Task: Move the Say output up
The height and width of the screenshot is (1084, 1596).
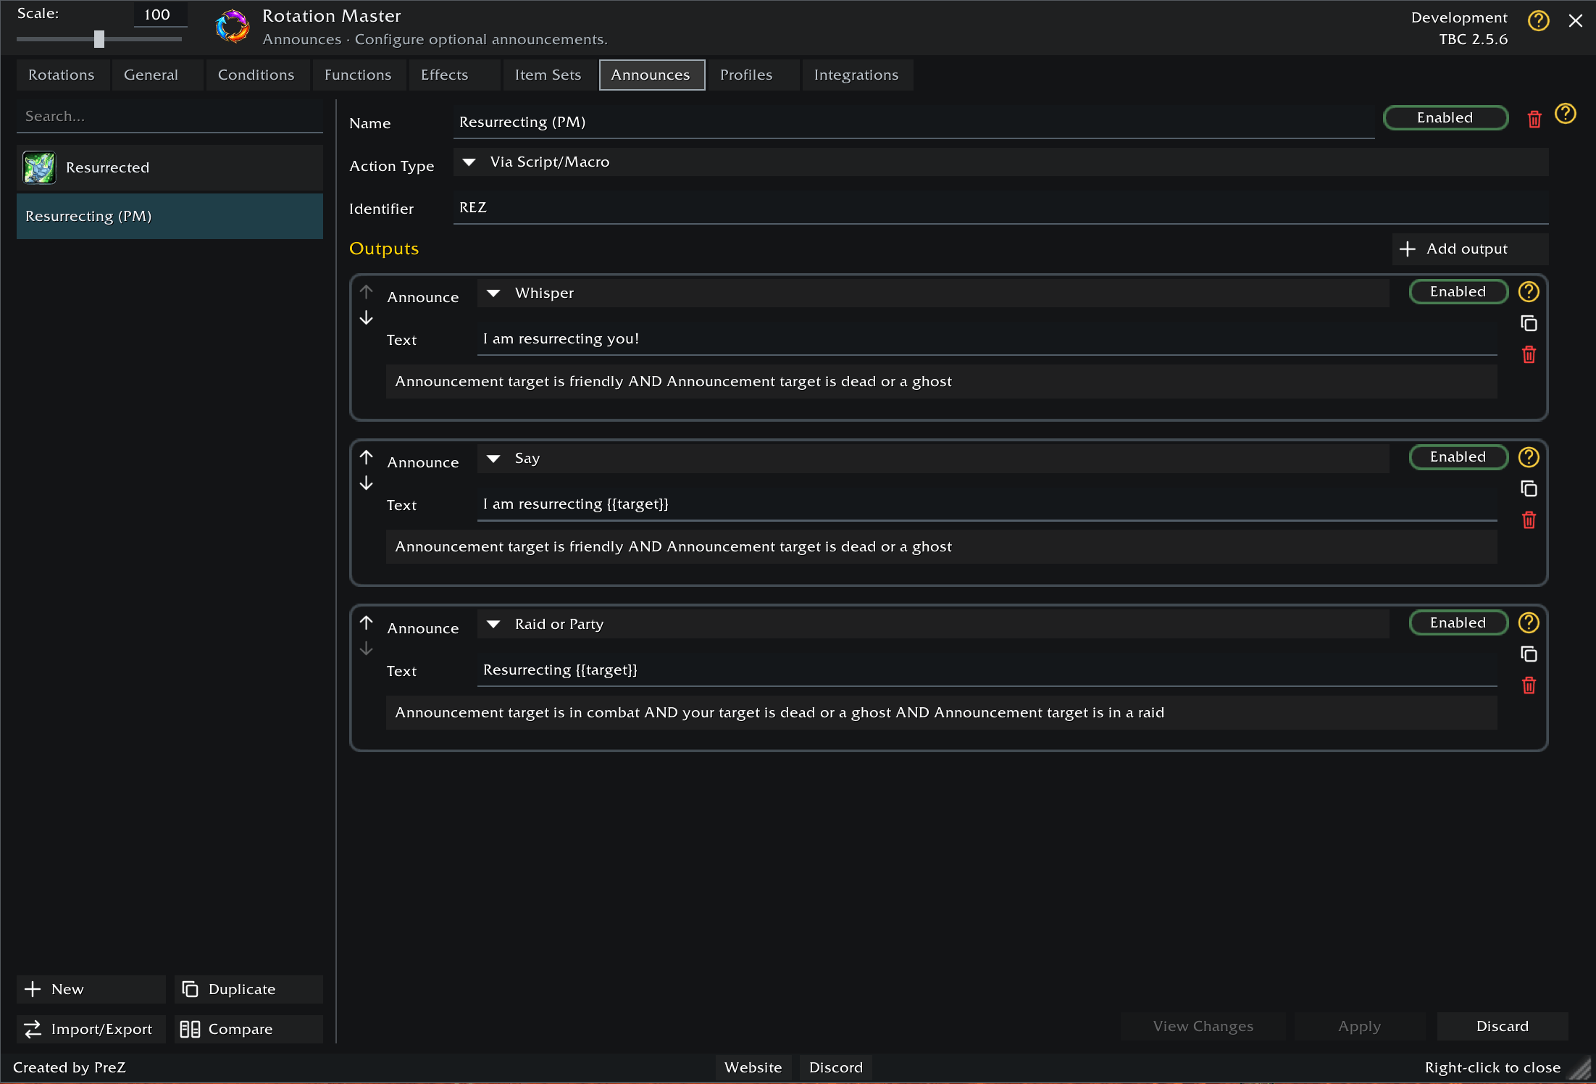Action: [x=367, y=457]
